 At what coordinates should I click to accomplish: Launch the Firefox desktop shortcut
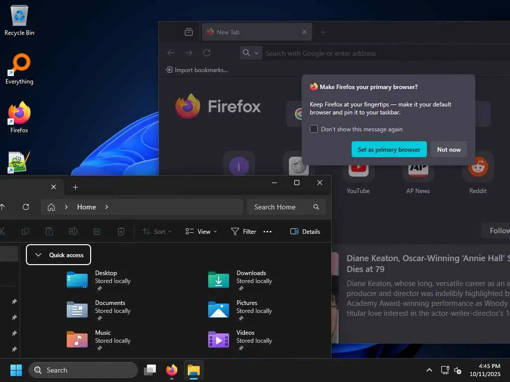point(19,117)
